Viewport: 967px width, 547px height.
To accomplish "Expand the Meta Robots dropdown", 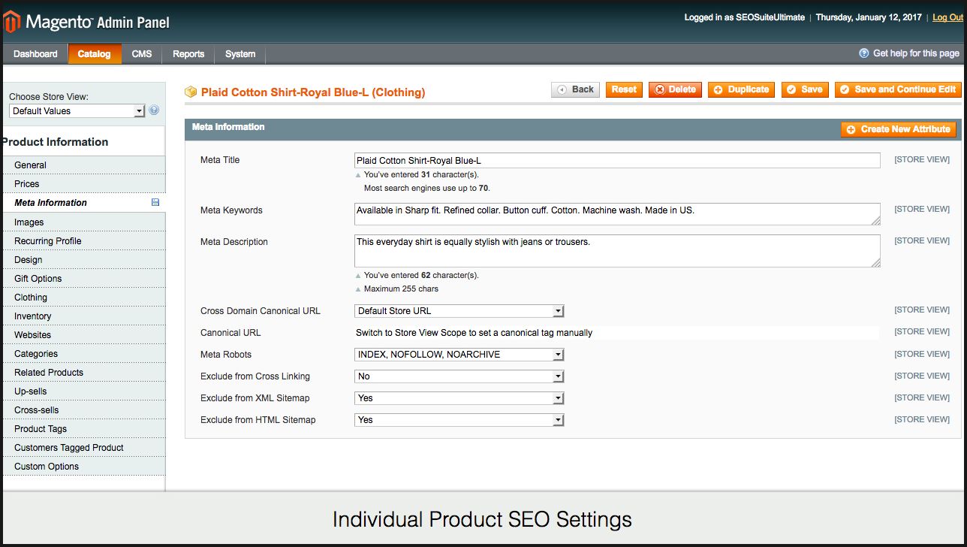I will click(459, 355).
